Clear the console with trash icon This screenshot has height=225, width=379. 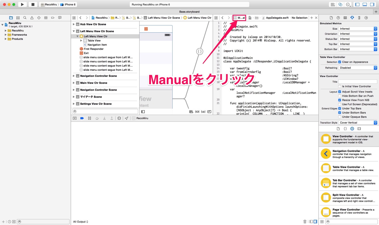coord(305,222)
